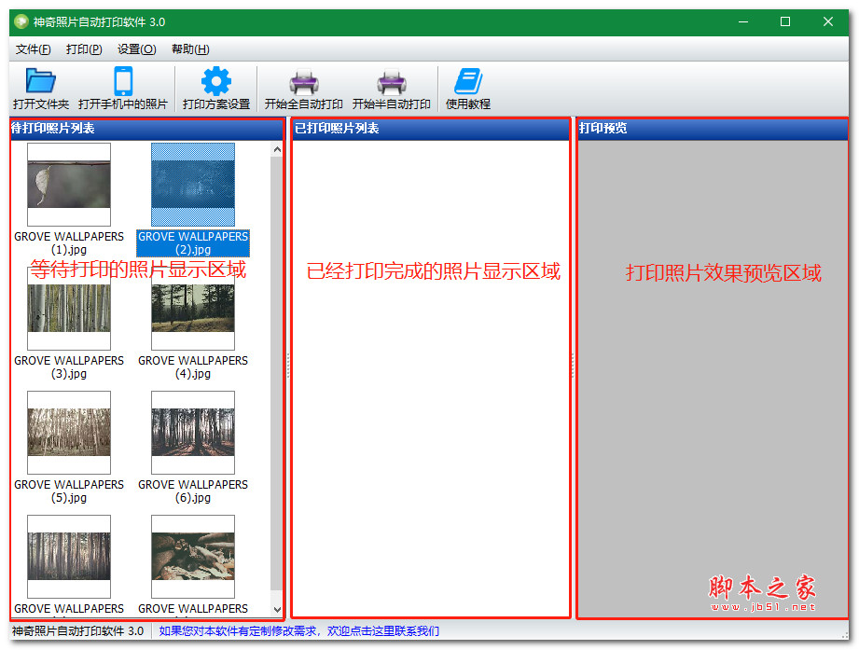Select the GROVE WALLPAPERS (4).jpg thumbnail
This screenshot has width=859, height=650.
tap(192, 308)
